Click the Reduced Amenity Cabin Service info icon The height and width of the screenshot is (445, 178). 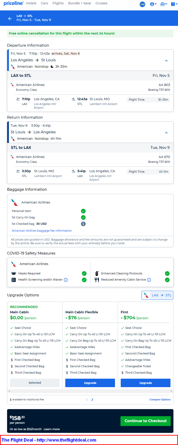(149, 280)
